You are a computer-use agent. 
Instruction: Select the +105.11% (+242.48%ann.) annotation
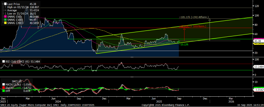(x=194, y=17)
